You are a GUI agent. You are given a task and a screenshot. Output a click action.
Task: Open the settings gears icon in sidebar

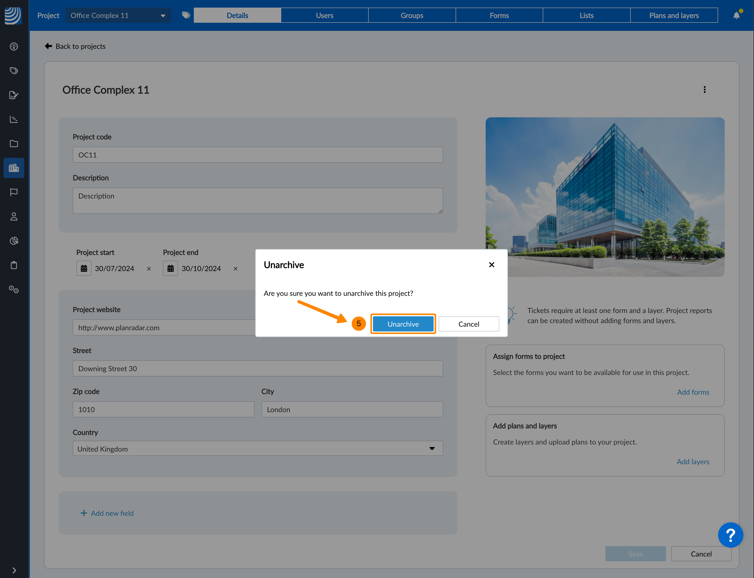(x=14, y=289)
